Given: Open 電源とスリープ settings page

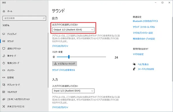Looking at the screenshot, I should point(13,63).
